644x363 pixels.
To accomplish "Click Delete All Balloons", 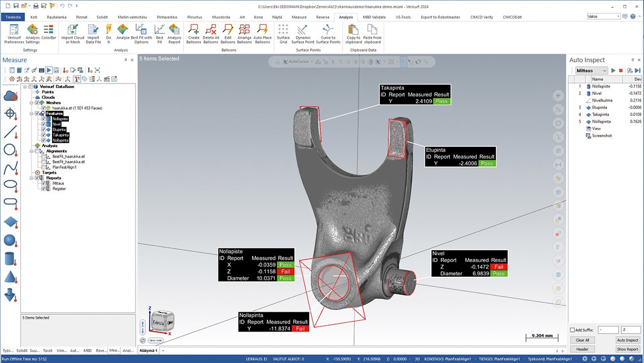I will [211, 34].
